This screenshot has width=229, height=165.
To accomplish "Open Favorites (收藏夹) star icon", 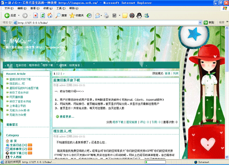I will 76,15.
